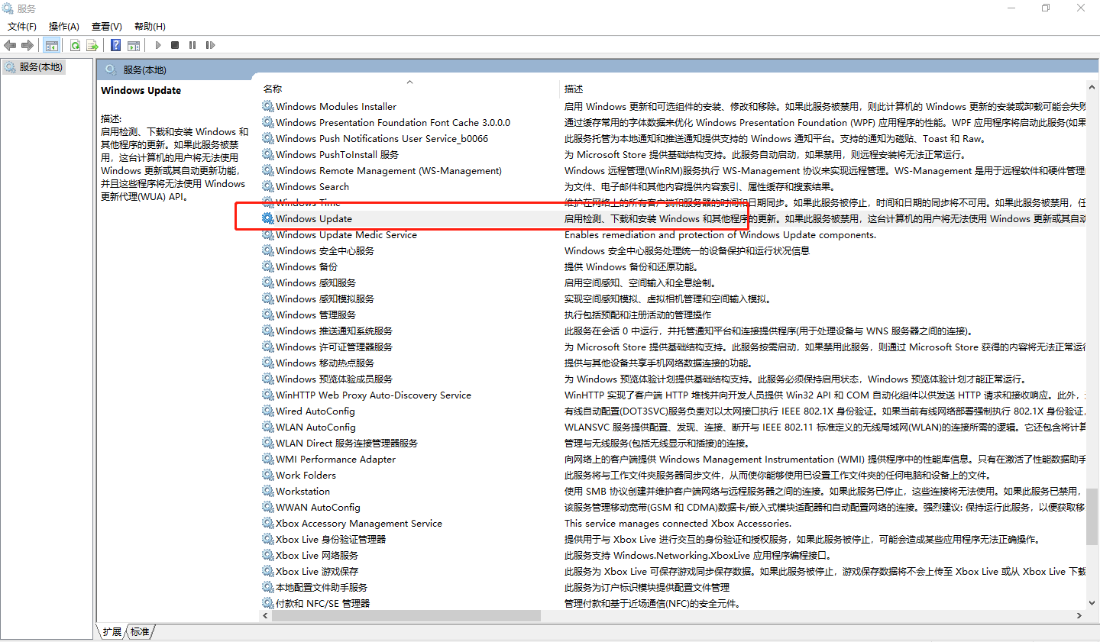
Task: Go forward with the right arrow toolbar icon
Action: click(x=27, y=45)
